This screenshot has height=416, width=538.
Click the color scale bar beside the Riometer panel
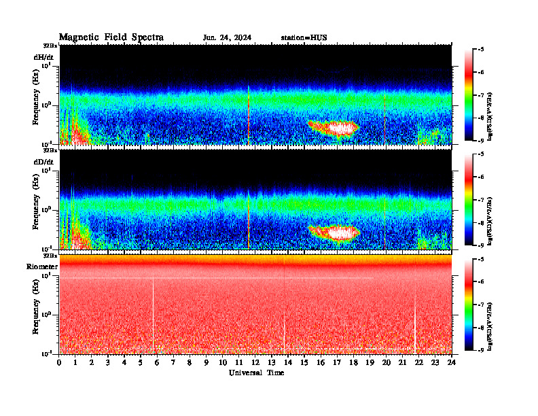point(469,305)
